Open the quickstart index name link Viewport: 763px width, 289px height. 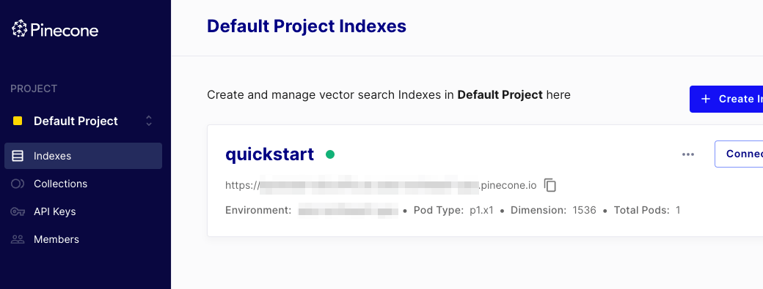[269, 154]
